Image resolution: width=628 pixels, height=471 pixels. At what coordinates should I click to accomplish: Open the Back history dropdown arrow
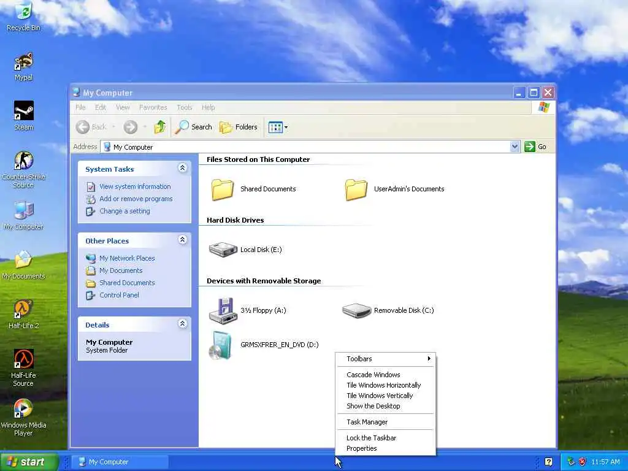pos(113,127)
